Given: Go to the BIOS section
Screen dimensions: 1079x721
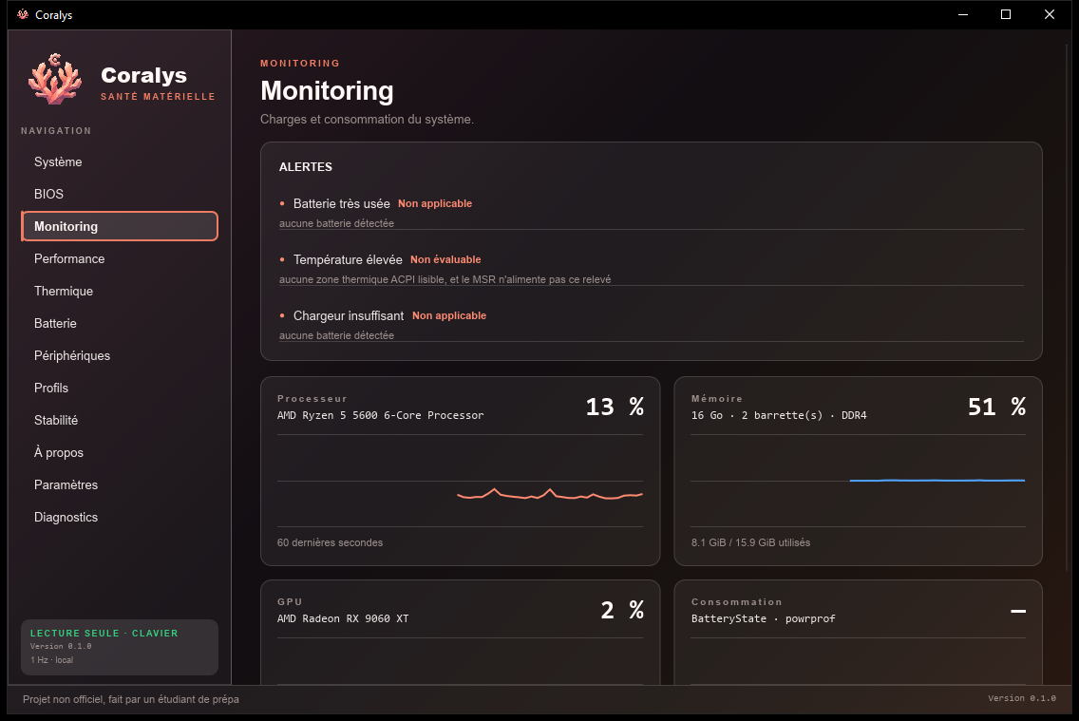Looking at the screenshot, I should click(120, 194).
